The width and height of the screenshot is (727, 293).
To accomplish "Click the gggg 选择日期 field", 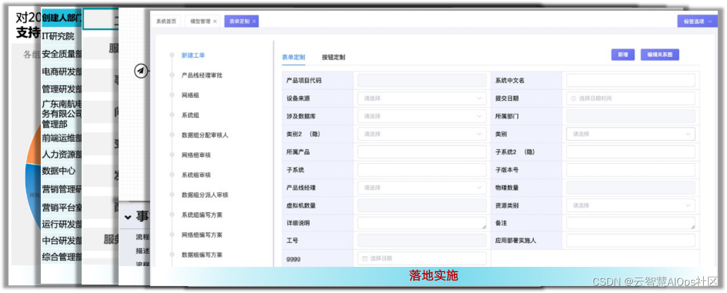I will [x=422, y=258].
